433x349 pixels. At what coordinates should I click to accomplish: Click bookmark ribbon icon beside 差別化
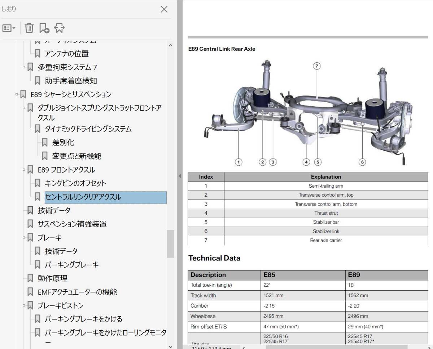point(44,143)
